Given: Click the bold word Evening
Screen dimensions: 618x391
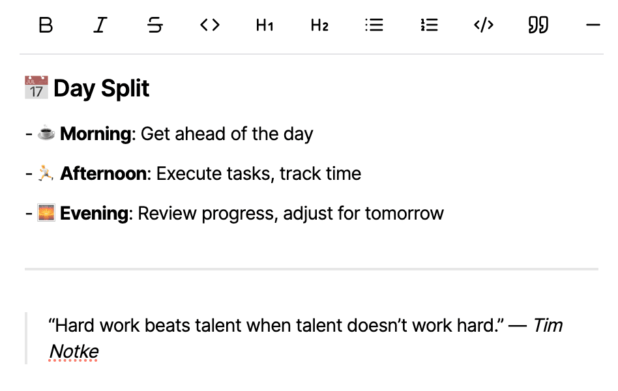Looking at the screenshot, I should (x=94, y=213).
